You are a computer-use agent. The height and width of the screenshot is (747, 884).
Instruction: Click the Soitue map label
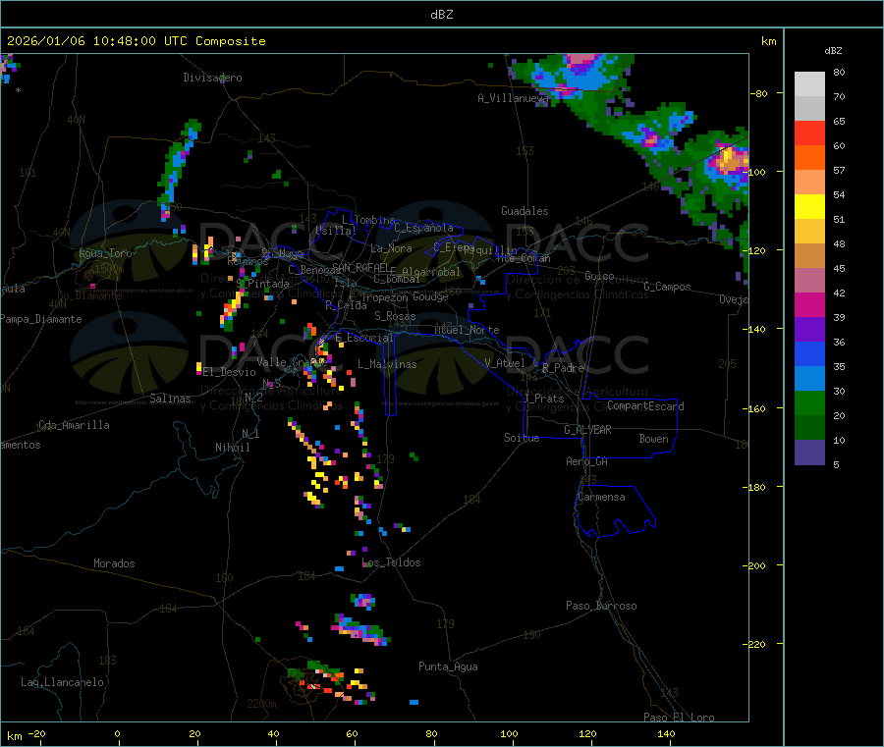522,438
